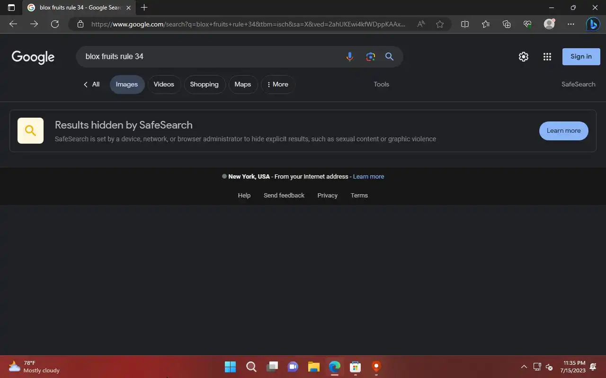Open the Read aloud icon in address bar
Viewport: 606px width, 378px height.
pos(421,24)
